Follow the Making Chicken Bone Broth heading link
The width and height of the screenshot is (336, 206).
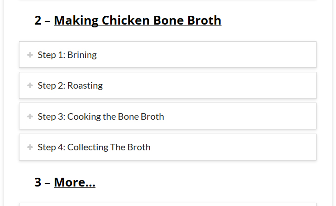click(137, 20)
